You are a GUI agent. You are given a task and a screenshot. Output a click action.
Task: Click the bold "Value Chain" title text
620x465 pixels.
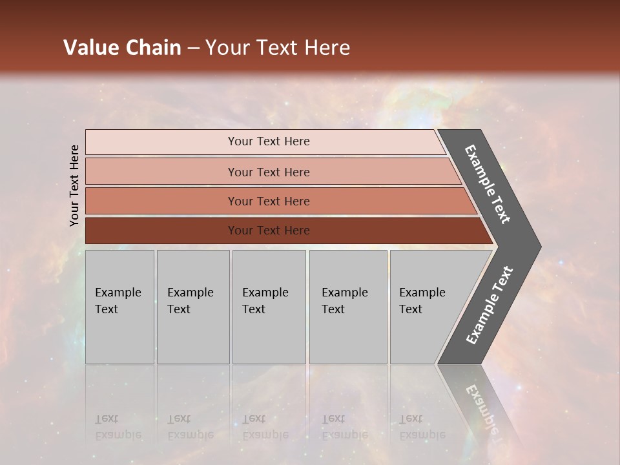(122, 48)
